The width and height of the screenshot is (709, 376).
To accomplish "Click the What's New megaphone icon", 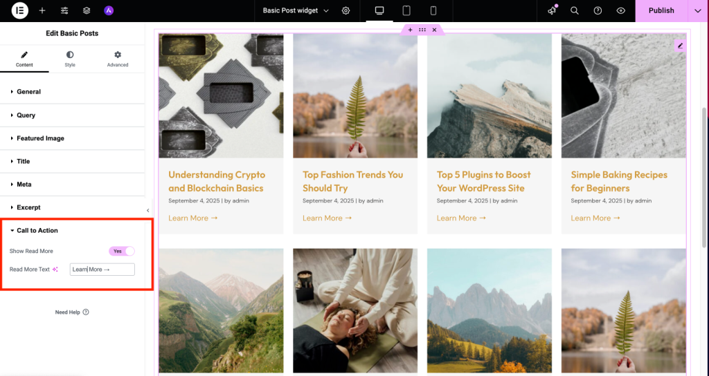I will tap(552, 11).
